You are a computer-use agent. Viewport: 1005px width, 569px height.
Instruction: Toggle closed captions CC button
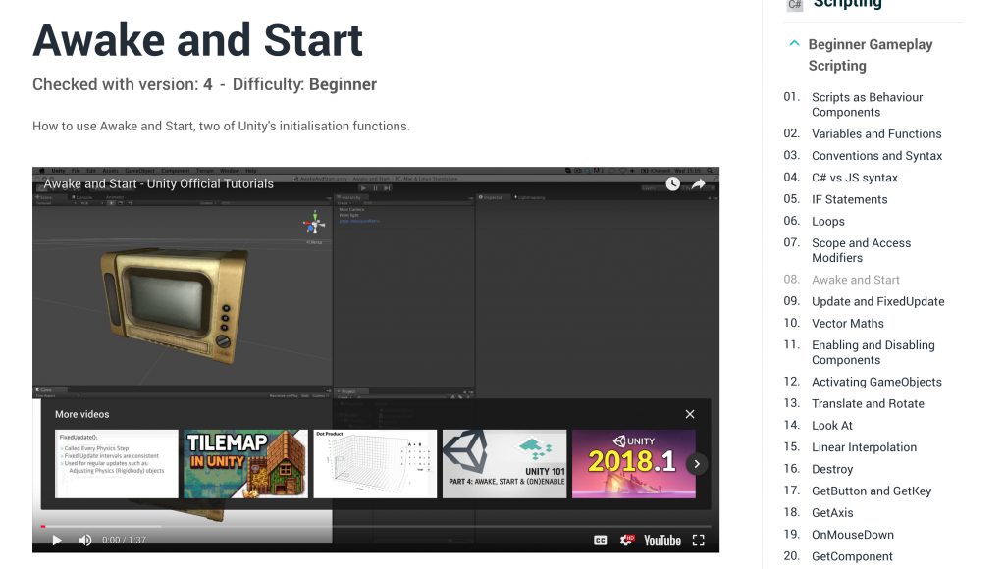[x=600, y=541]
